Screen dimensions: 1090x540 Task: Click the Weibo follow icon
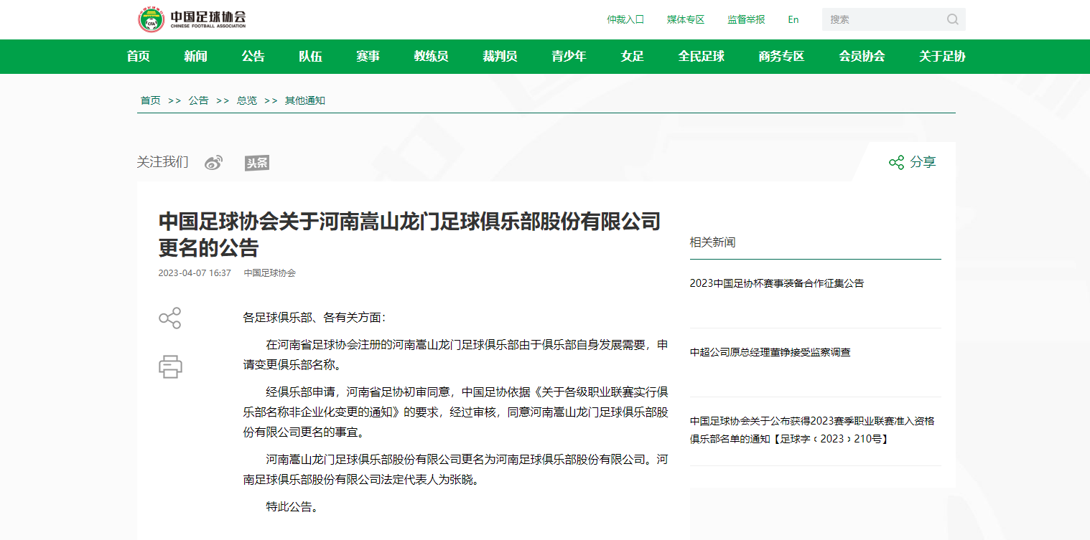click(213, 162)
